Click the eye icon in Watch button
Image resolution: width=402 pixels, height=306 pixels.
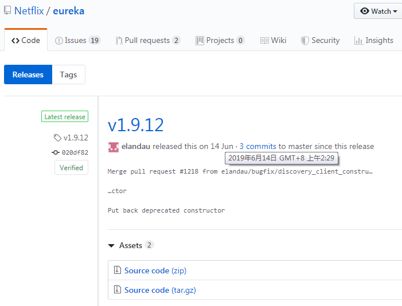coord(364,11)
